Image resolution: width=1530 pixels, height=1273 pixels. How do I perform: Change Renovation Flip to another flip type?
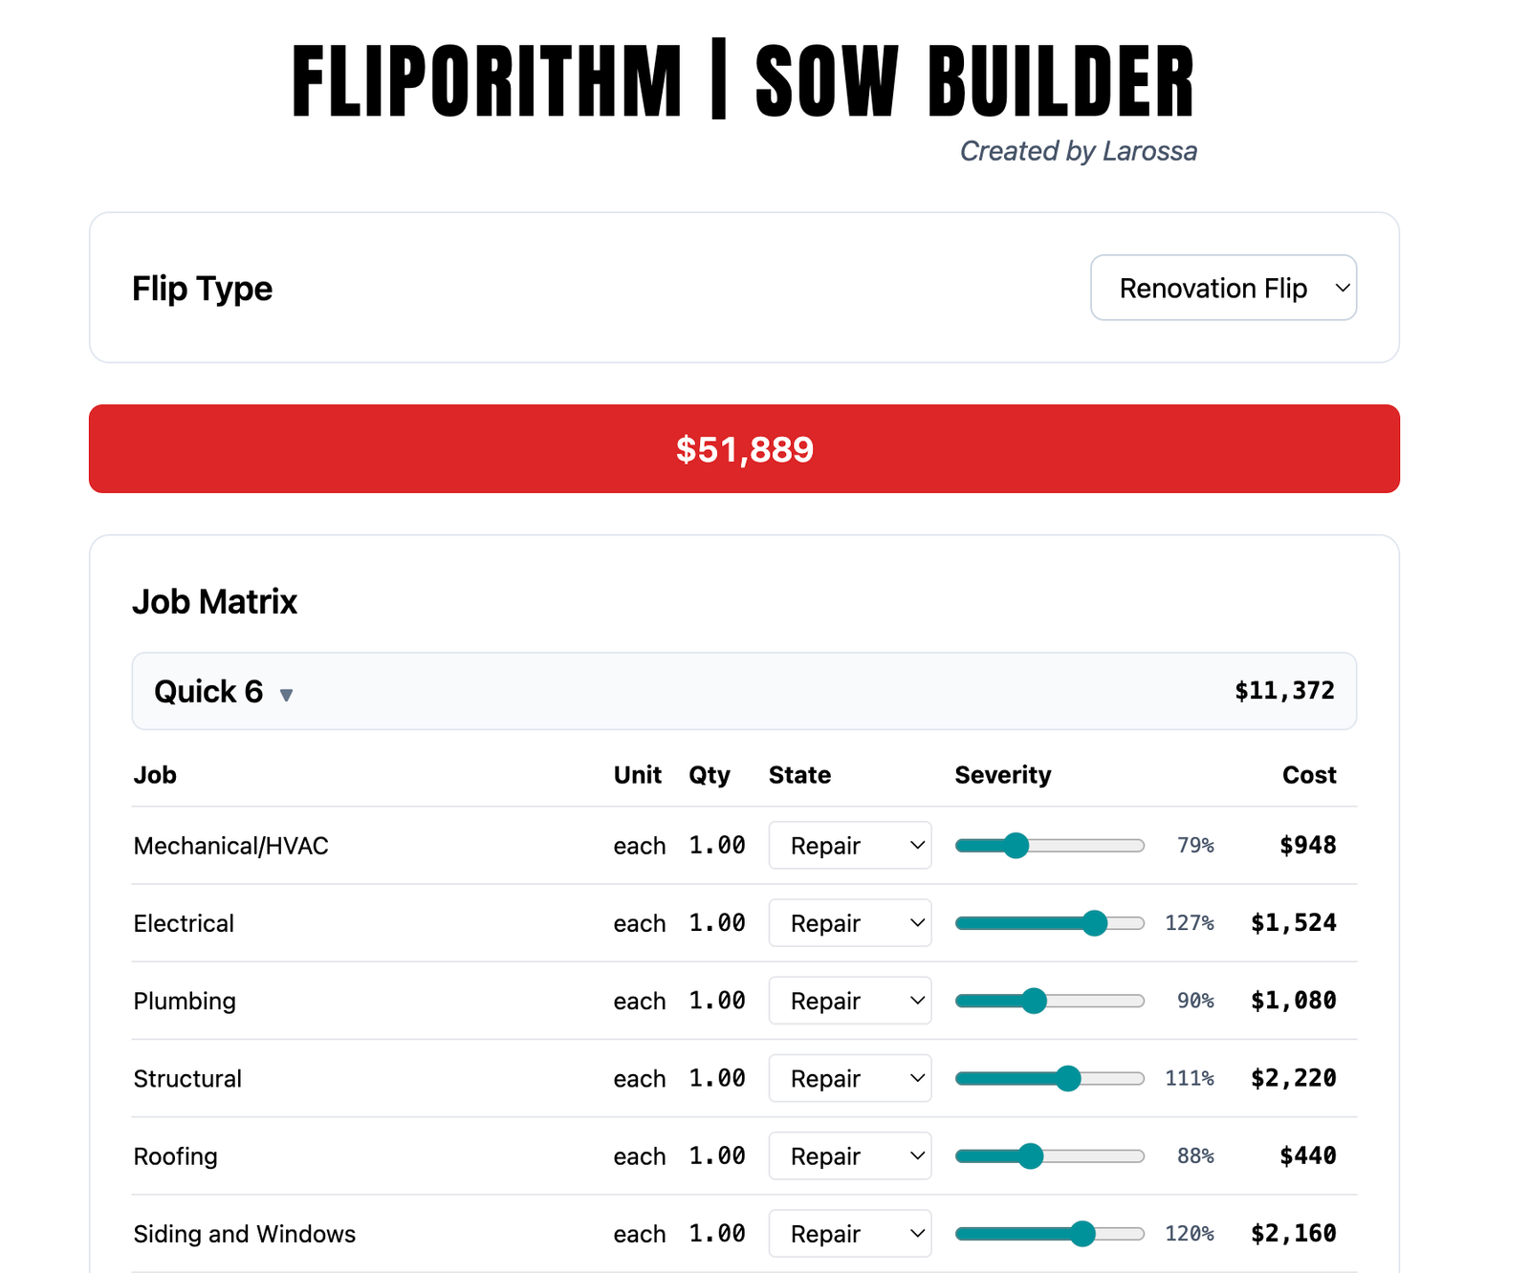point(1224,288)
